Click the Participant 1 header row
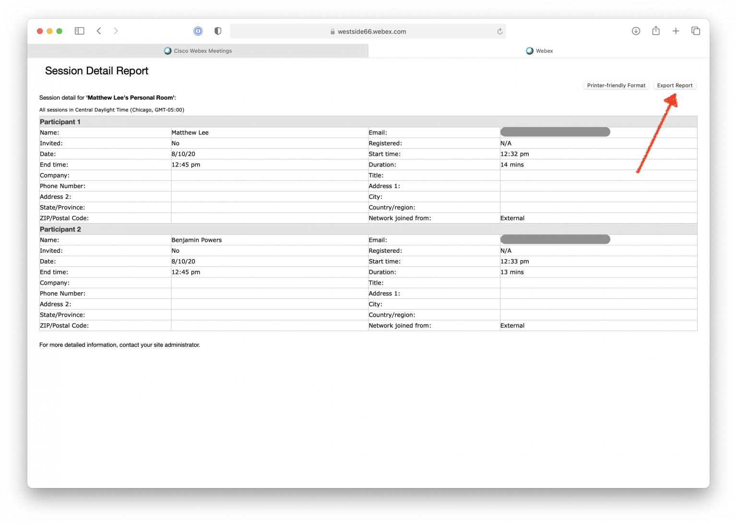This screenshot has width=737, height=524. (60, 121)
